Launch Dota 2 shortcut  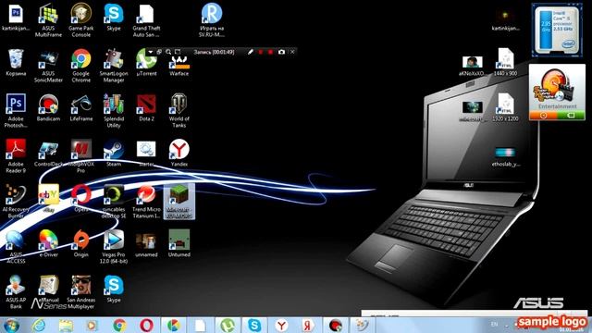click(x=146, y=108)
